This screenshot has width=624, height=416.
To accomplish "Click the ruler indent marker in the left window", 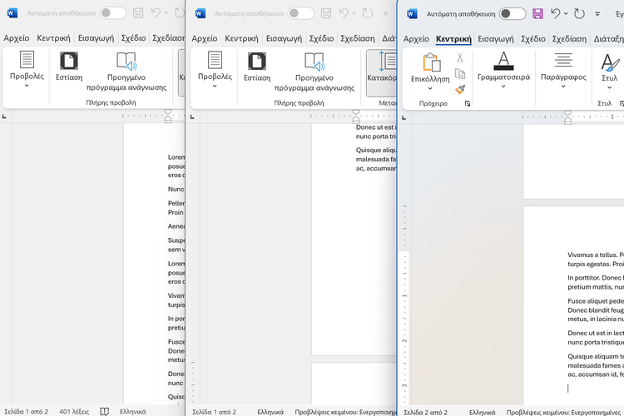I will (168, 116).
